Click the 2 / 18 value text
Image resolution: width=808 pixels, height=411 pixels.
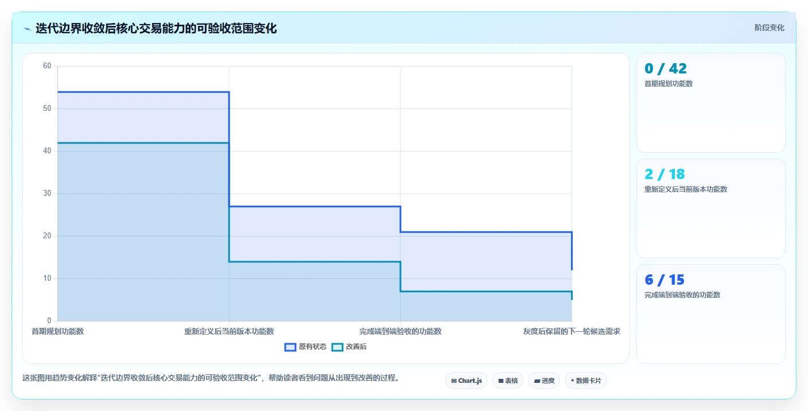(665, 174)
